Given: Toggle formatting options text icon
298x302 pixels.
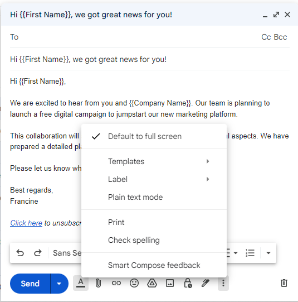Looking at the screenshot, I should pos(81,284).
